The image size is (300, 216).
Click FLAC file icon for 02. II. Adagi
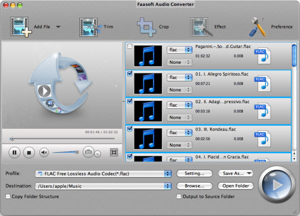point(263,111)
